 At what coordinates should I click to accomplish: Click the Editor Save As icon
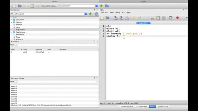[x=121, y=18]
